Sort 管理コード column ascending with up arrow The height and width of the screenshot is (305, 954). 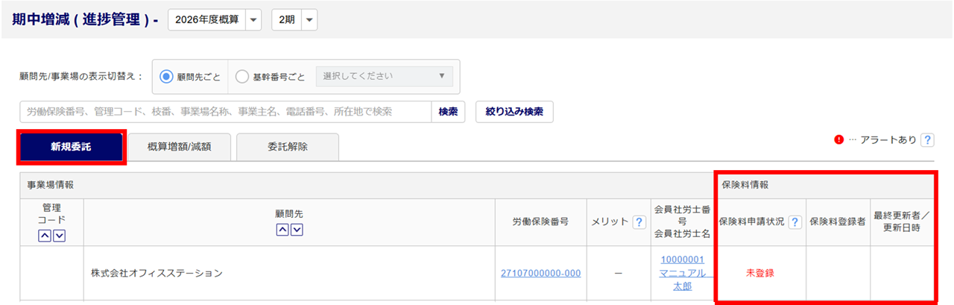tap(45, 236)
